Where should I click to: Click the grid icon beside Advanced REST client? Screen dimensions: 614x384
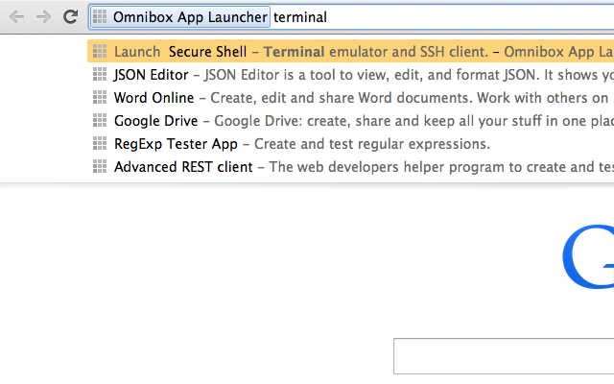click(100, 167)
